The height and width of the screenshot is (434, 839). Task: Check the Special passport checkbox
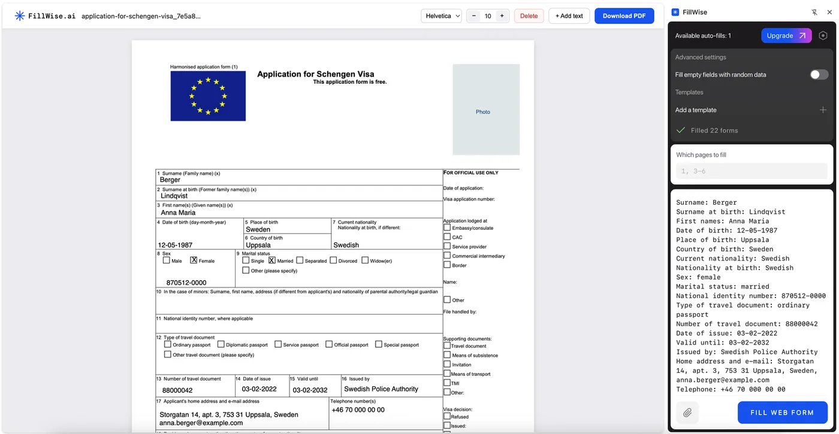click(379, 344)
